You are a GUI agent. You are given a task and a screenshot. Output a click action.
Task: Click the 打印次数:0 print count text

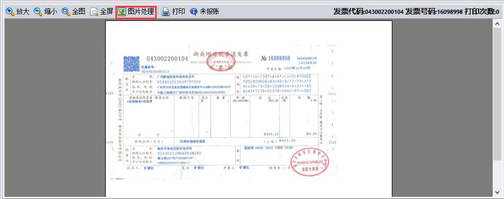482,12
